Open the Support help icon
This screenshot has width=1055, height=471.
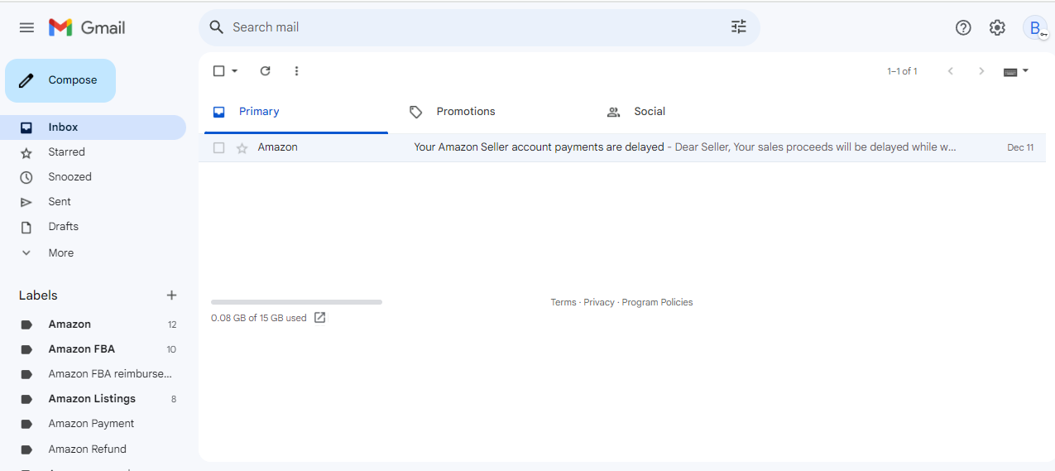tap(963, 27)
